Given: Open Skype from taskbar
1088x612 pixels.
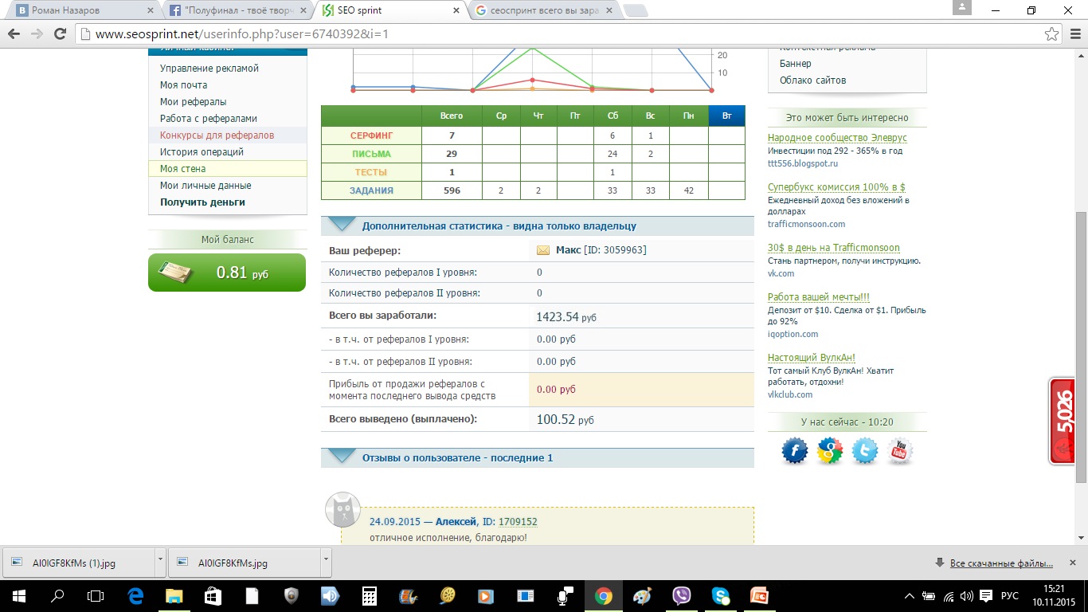Looking at the screenshot, I should point(721,596).
